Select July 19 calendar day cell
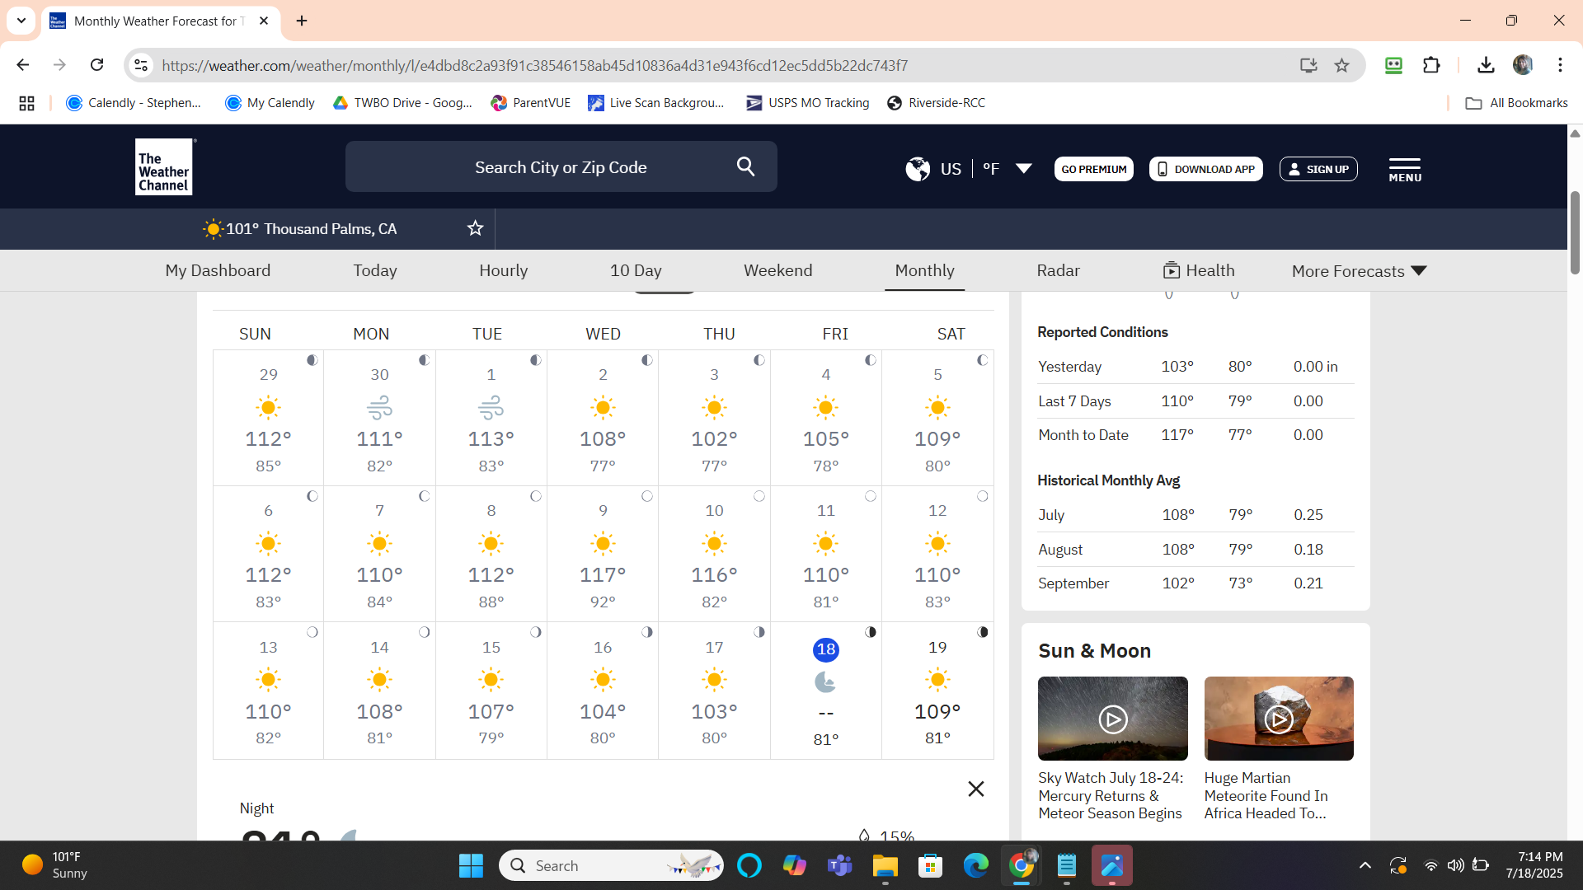The image size is (1583, 890). [937, 691]
